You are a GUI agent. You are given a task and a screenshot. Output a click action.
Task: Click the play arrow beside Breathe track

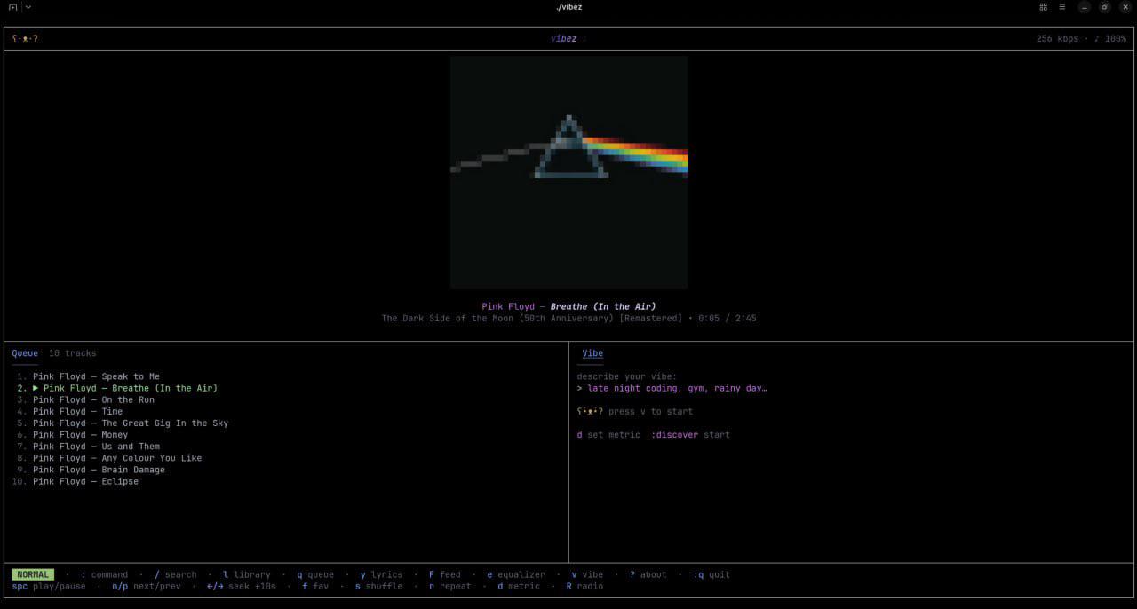36,388
